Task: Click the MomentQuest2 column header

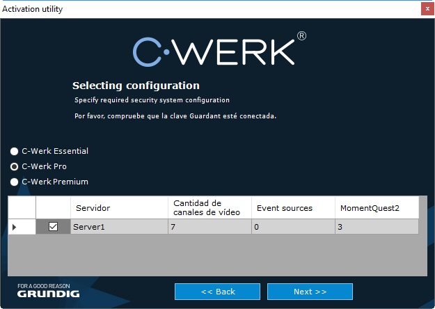Action: [x=377, y=207]
